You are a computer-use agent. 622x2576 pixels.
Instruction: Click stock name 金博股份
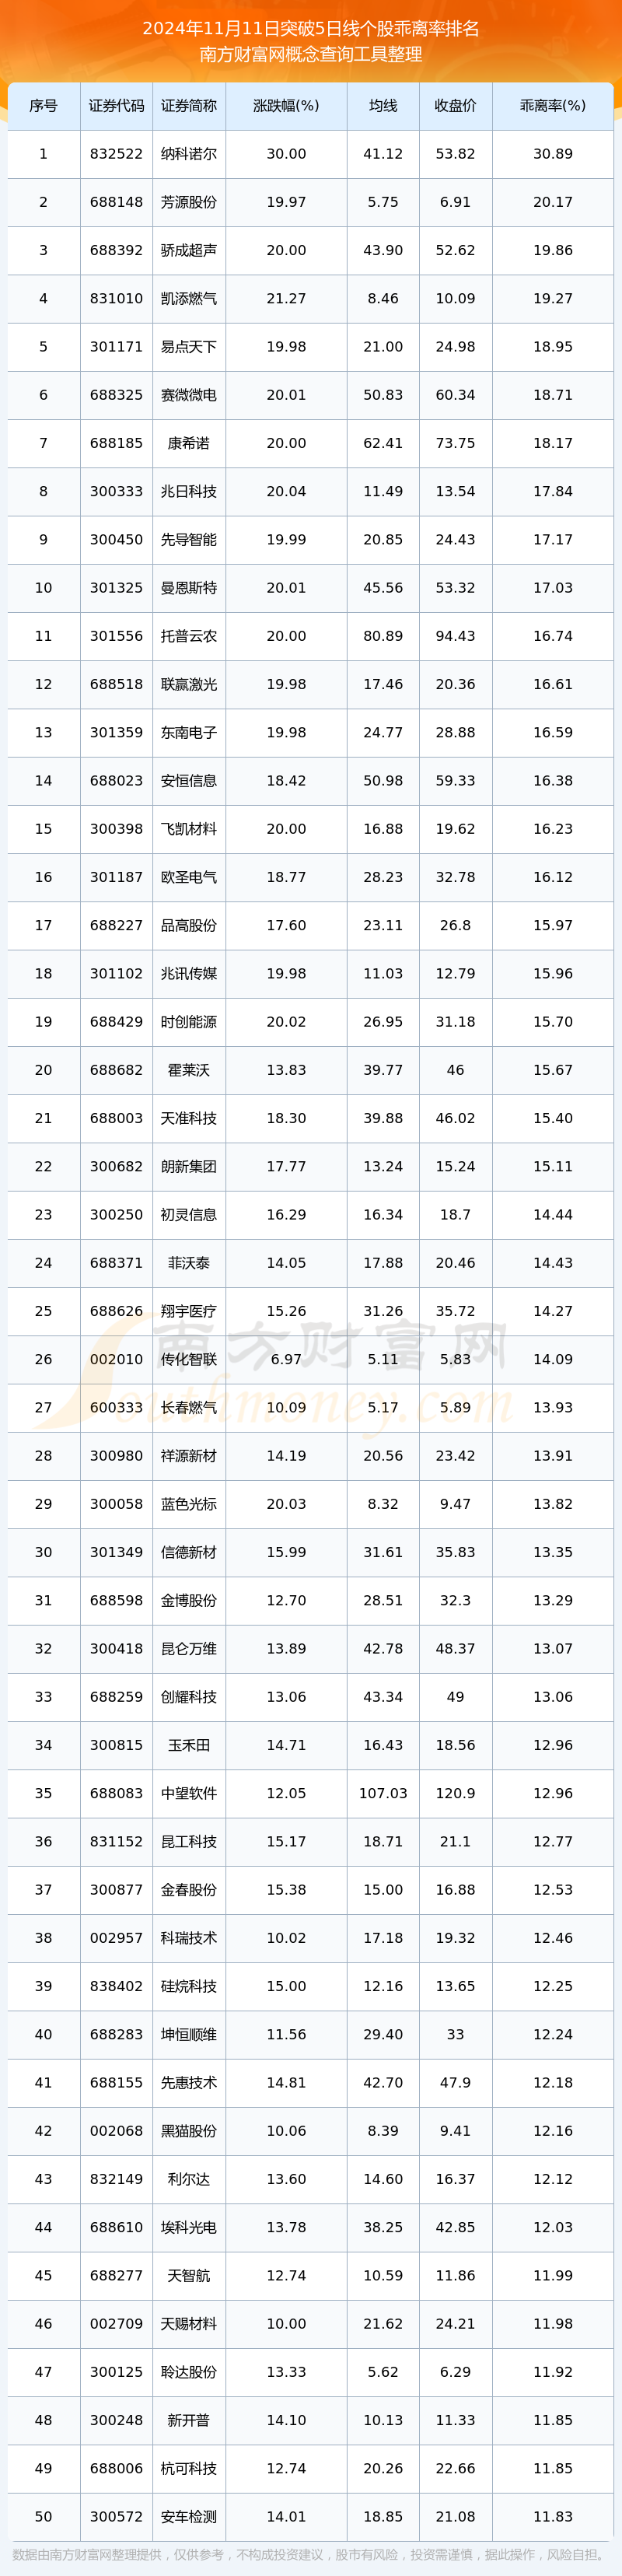pyautogui.click(x=189, y=1600)
